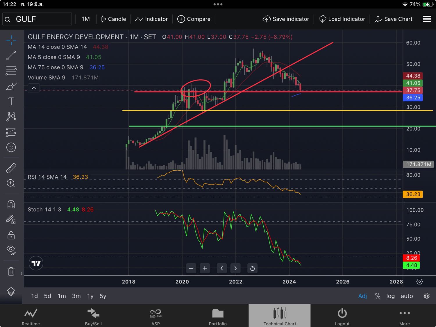
Task: Open the object tree layers icon
Action: 11,291
